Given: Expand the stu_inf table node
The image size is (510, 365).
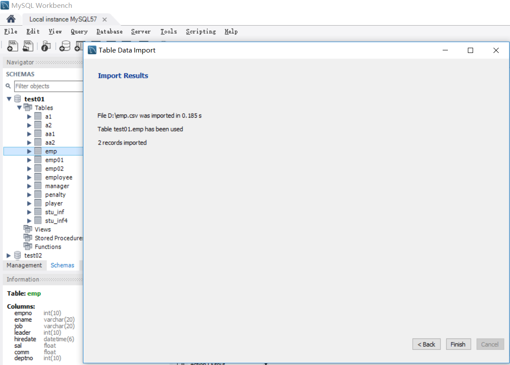Looking at the screenshot, I should (29, 212).
